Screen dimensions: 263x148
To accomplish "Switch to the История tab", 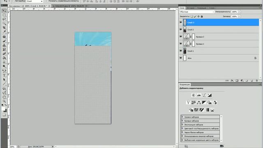I will pyautogui.click(x=191, y=8).
